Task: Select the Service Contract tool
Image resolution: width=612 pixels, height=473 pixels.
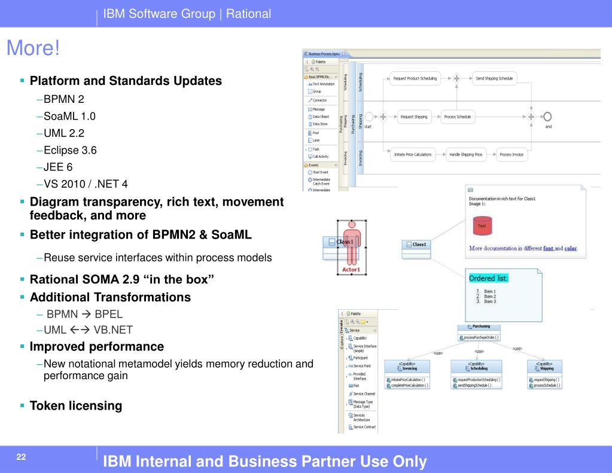Action: coord(362,427)
